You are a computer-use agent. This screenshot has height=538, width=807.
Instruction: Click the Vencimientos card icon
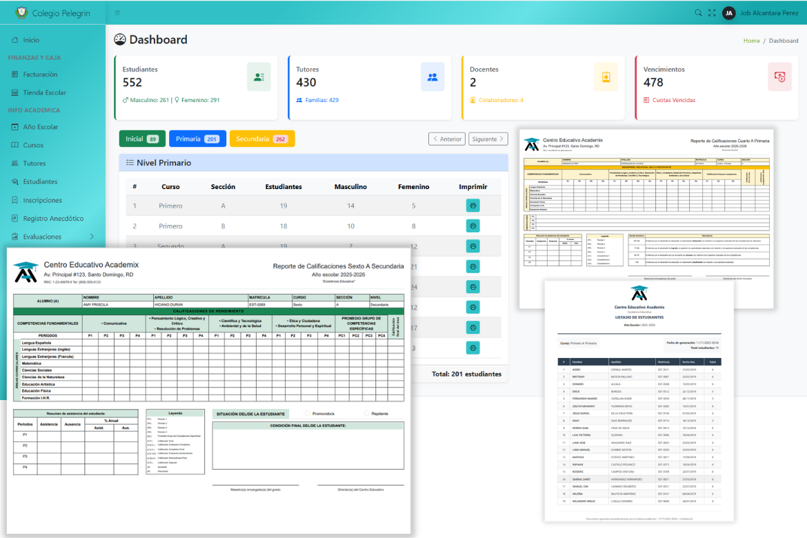pos(779,77)
